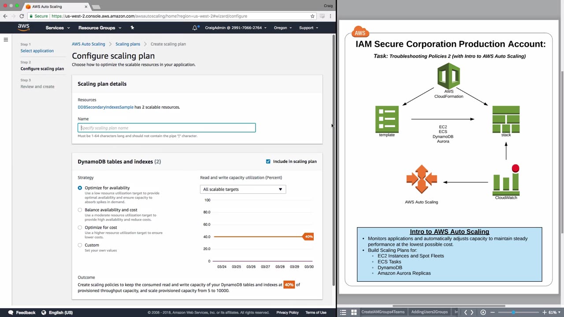564x317 pixels.
Task: Click the Feedback button in footer
Action: point(22,313)
